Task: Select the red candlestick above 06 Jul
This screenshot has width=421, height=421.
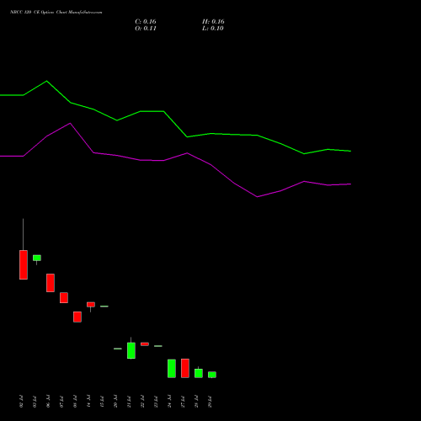Action: [x=51, y=283]
